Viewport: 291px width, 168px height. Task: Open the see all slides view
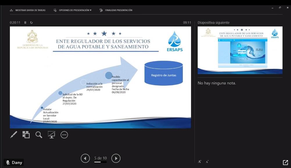pyautogui.click(x=26, y=135)
